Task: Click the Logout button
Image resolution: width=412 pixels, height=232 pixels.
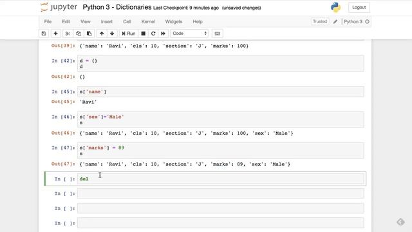Action: pos(359,7)
